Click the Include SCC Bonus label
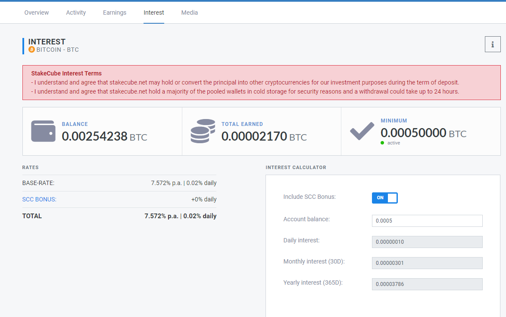The image size is (506, 317). [x=309, y=197]
